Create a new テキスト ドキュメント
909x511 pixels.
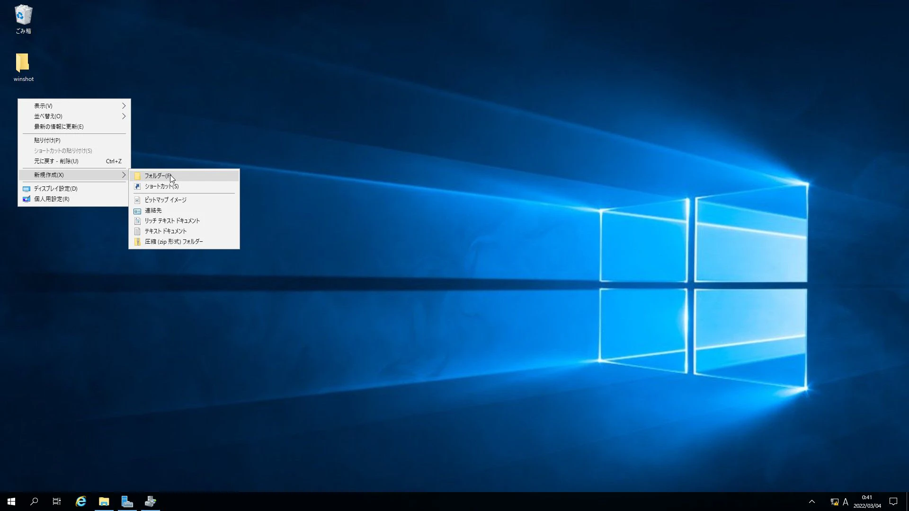[x=184, y=231]
